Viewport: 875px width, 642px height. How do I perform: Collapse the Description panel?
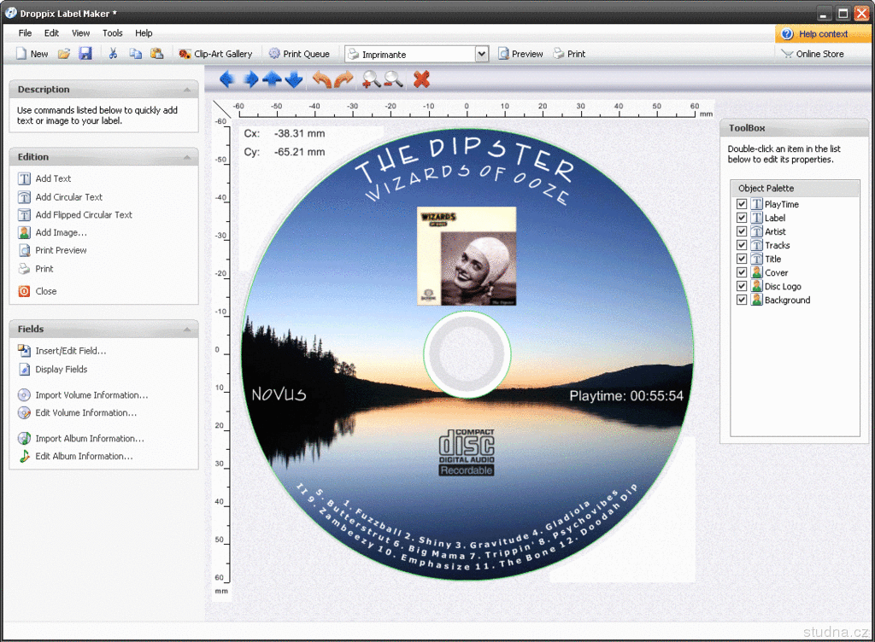click(187, 90)
